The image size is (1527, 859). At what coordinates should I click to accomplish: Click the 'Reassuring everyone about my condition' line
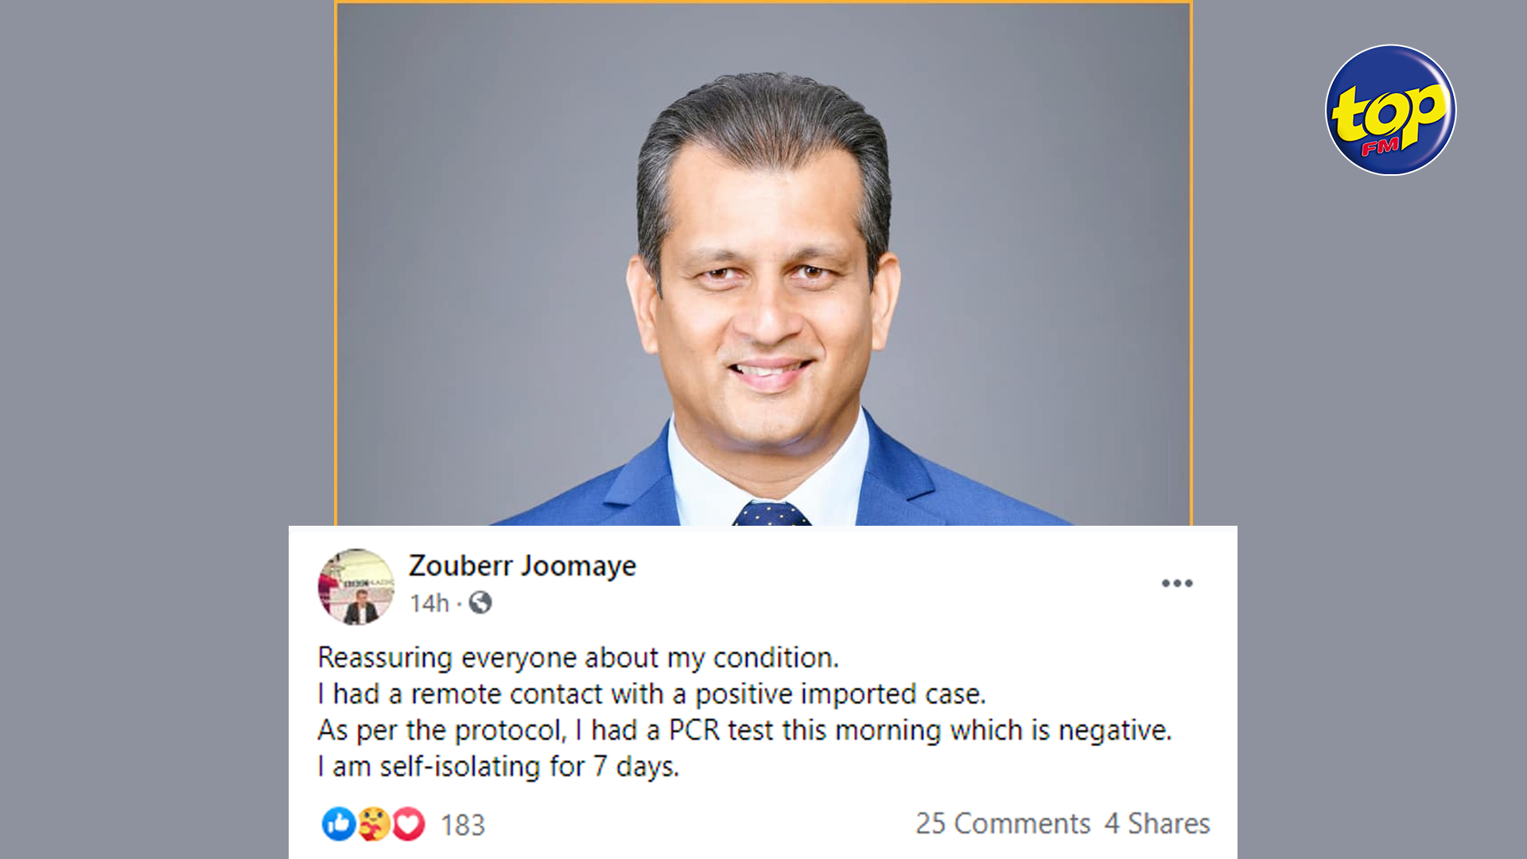point(578,658)
